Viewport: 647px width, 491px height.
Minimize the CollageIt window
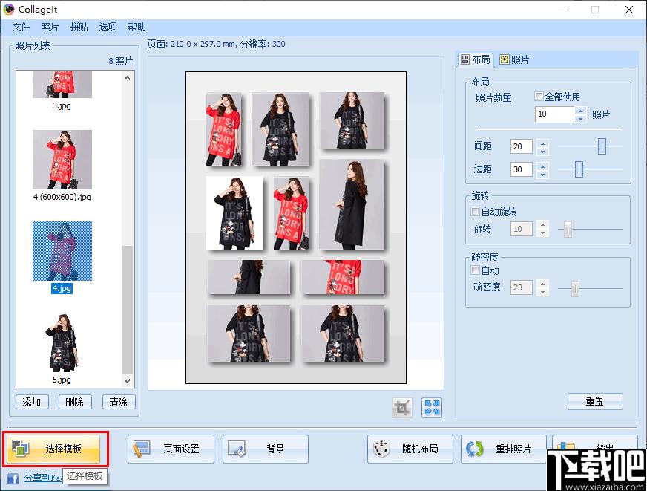561,10
